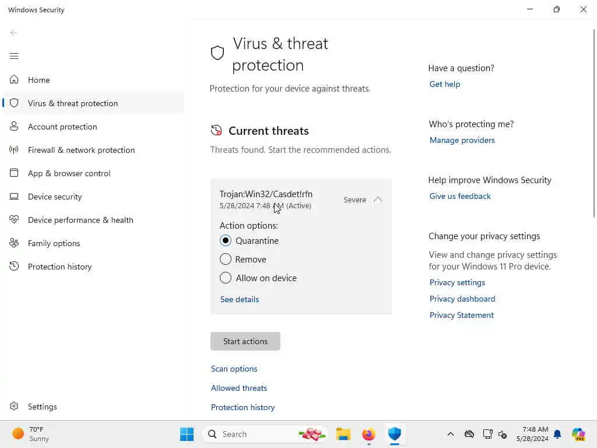
Task: Click the person icon for Account protection
Action: [14, 126]
